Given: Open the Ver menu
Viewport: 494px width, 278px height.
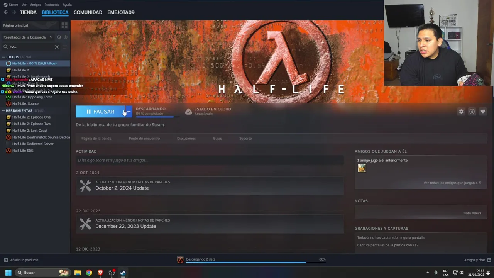Looking at the screenshot, I should tap(24, 5).
